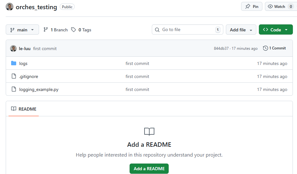This screenshot has height=174, width=297.
Task: Click the tag icon beside Tags
Action: [x=74, y=30]
